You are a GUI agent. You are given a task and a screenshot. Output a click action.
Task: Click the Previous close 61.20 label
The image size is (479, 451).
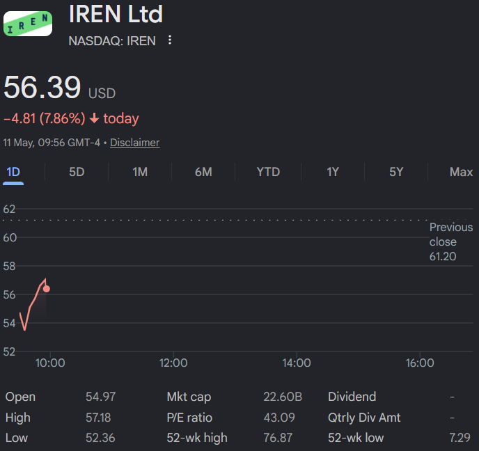pyautogui.click(x=451, y=242)
